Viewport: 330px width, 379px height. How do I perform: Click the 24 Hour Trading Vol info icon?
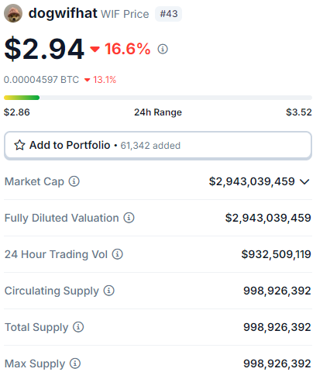point(118,254)
